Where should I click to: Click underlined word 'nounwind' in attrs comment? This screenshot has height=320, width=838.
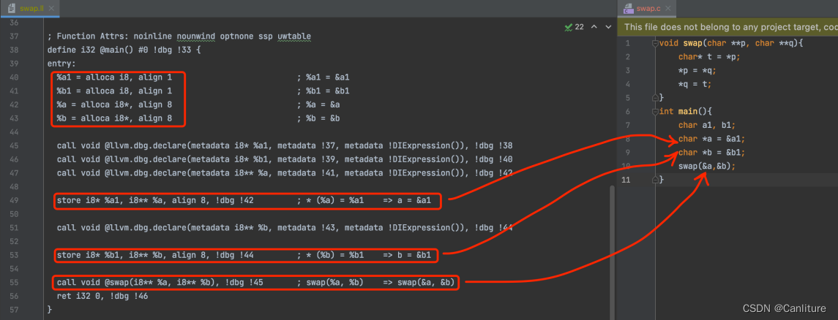click(196, 37)
